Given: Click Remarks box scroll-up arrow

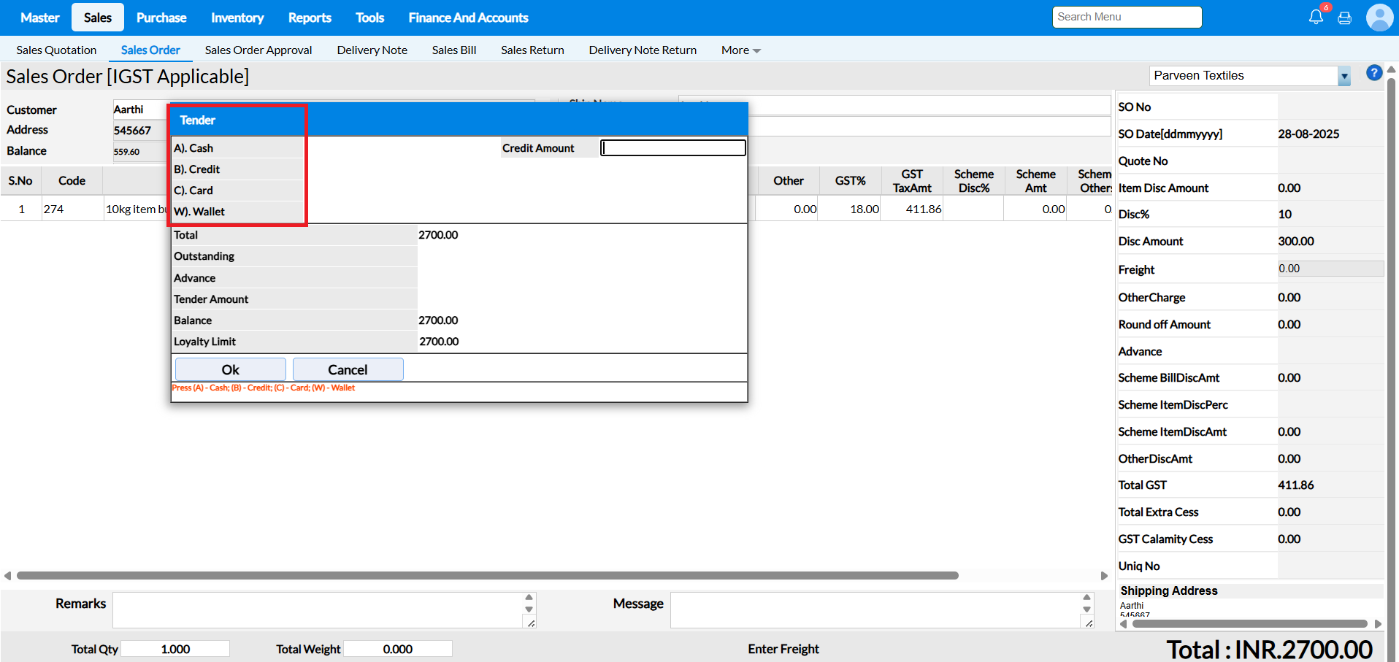Looking at the screenshot, I should (x=529, y=597).
